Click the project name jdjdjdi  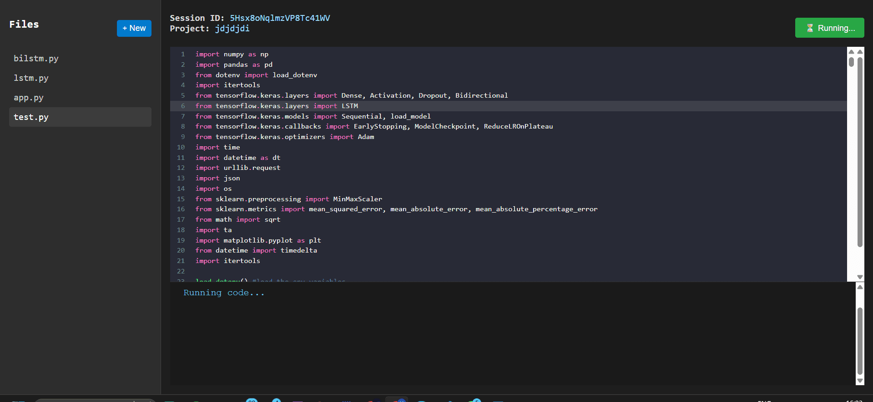click(x=232, y=29)
